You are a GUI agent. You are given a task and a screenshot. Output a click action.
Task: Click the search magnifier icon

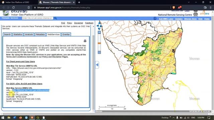(x=55, y=18)
